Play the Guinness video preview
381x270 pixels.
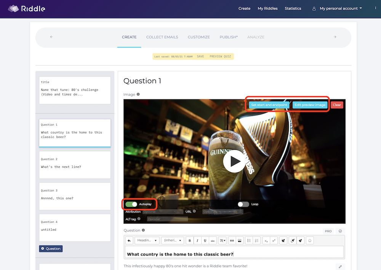pyautogui.click(x=234, y=161)
